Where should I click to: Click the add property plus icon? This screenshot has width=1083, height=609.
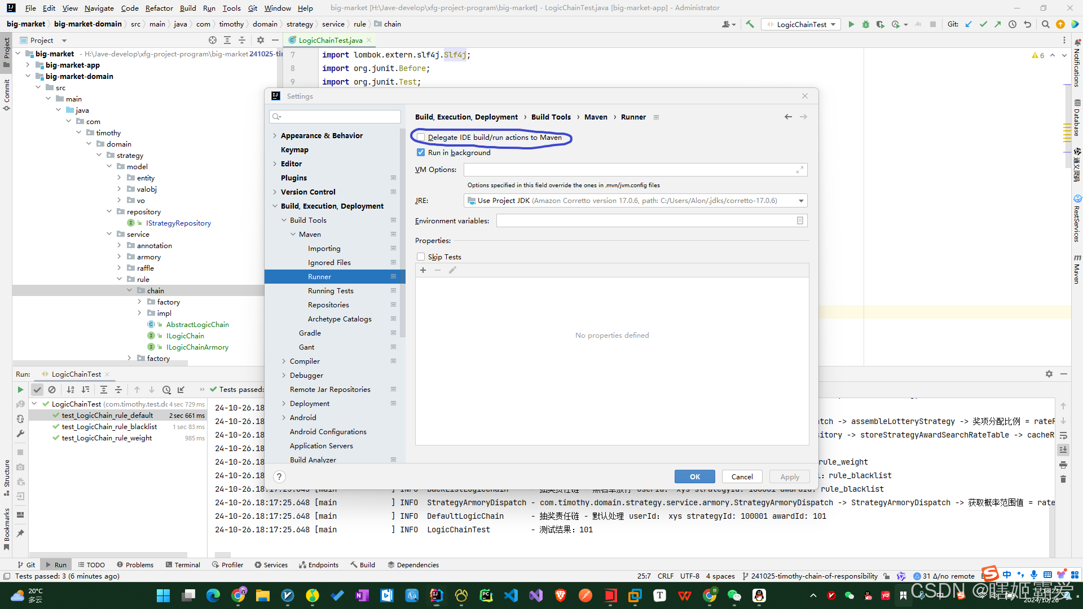click(x=423, y=270)
